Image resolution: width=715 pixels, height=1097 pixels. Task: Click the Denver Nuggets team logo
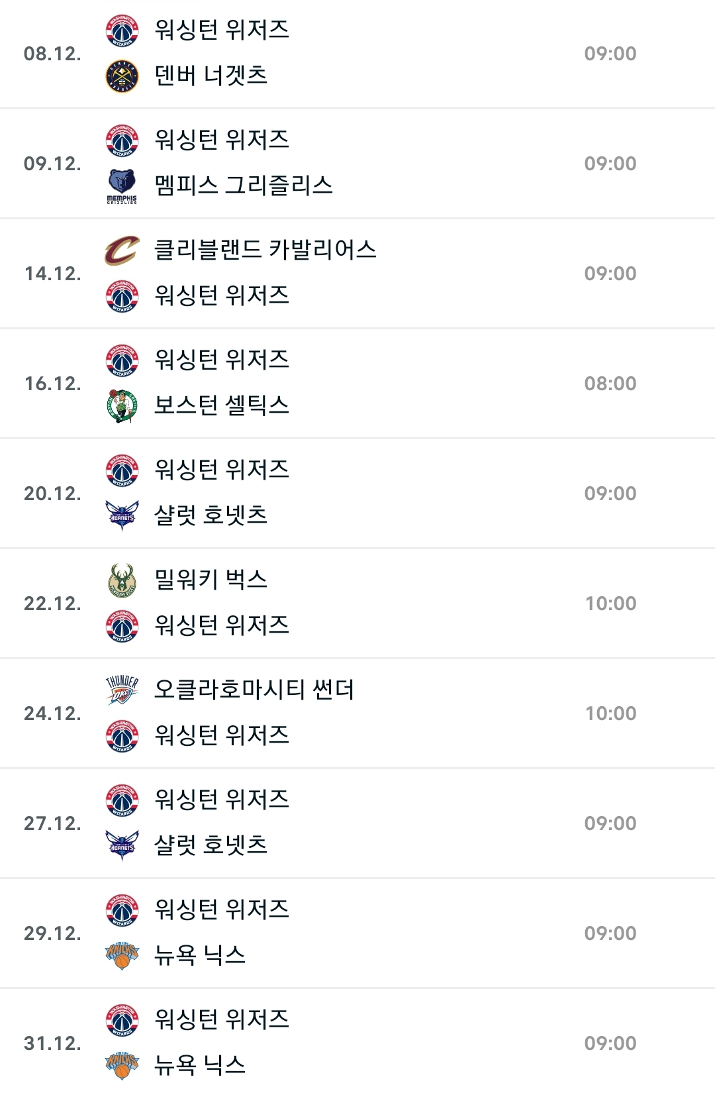[122, 76]
